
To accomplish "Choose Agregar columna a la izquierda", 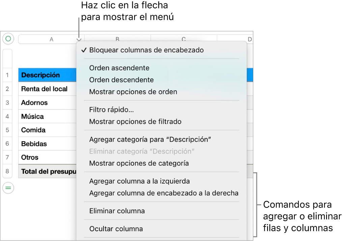I will point(162,181).
